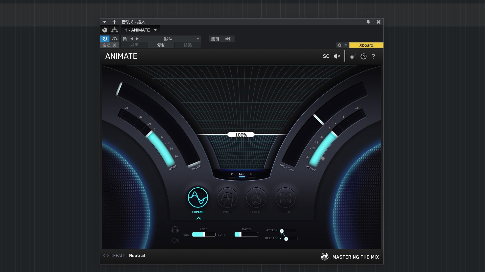Activate the GROW arrows mode

pyautogui.click(x=285, y=198)
